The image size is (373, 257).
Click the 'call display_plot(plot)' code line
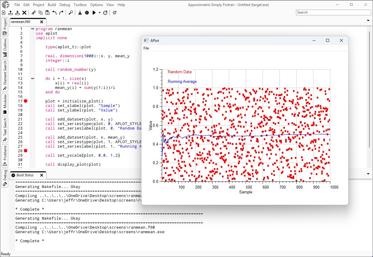73,165
